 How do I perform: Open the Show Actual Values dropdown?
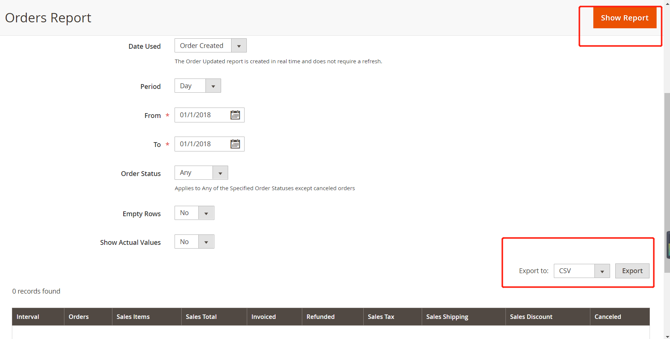[206, 241]
